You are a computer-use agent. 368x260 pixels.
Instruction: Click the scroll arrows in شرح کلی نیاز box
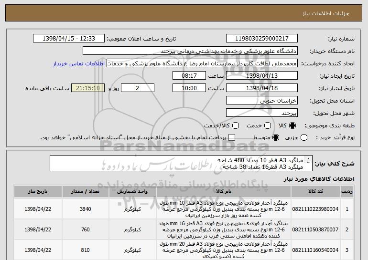coord(308,160)
